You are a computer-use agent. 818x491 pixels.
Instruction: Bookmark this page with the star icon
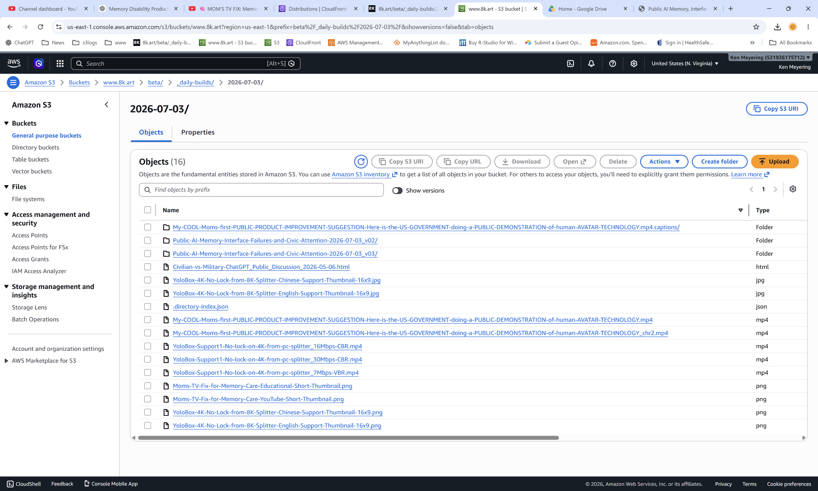[756, 27]
